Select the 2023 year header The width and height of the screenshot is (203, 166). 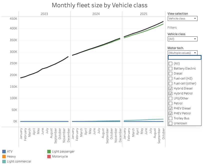44,14
